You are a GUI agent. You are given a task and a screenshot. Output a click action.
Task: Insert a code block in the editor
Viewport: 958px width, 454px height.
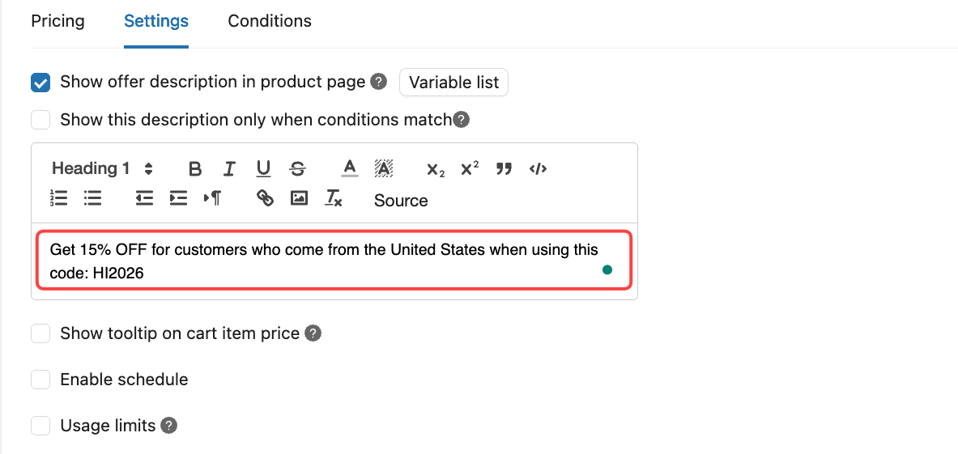(538, 169)
